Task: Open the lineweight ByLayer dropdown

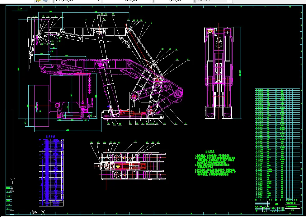Action: (x=174, y=1)
